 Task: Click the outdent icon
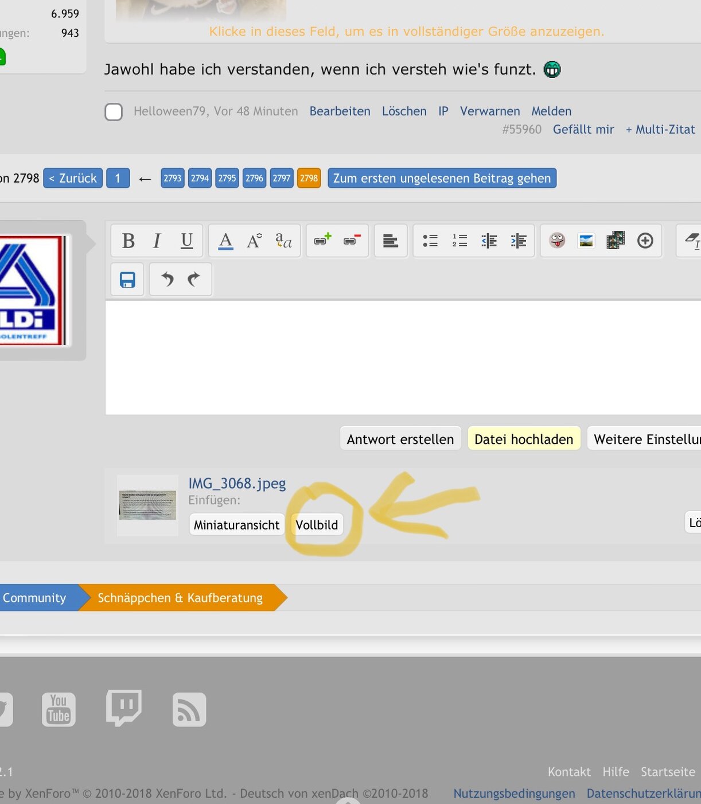click(489, 241)
